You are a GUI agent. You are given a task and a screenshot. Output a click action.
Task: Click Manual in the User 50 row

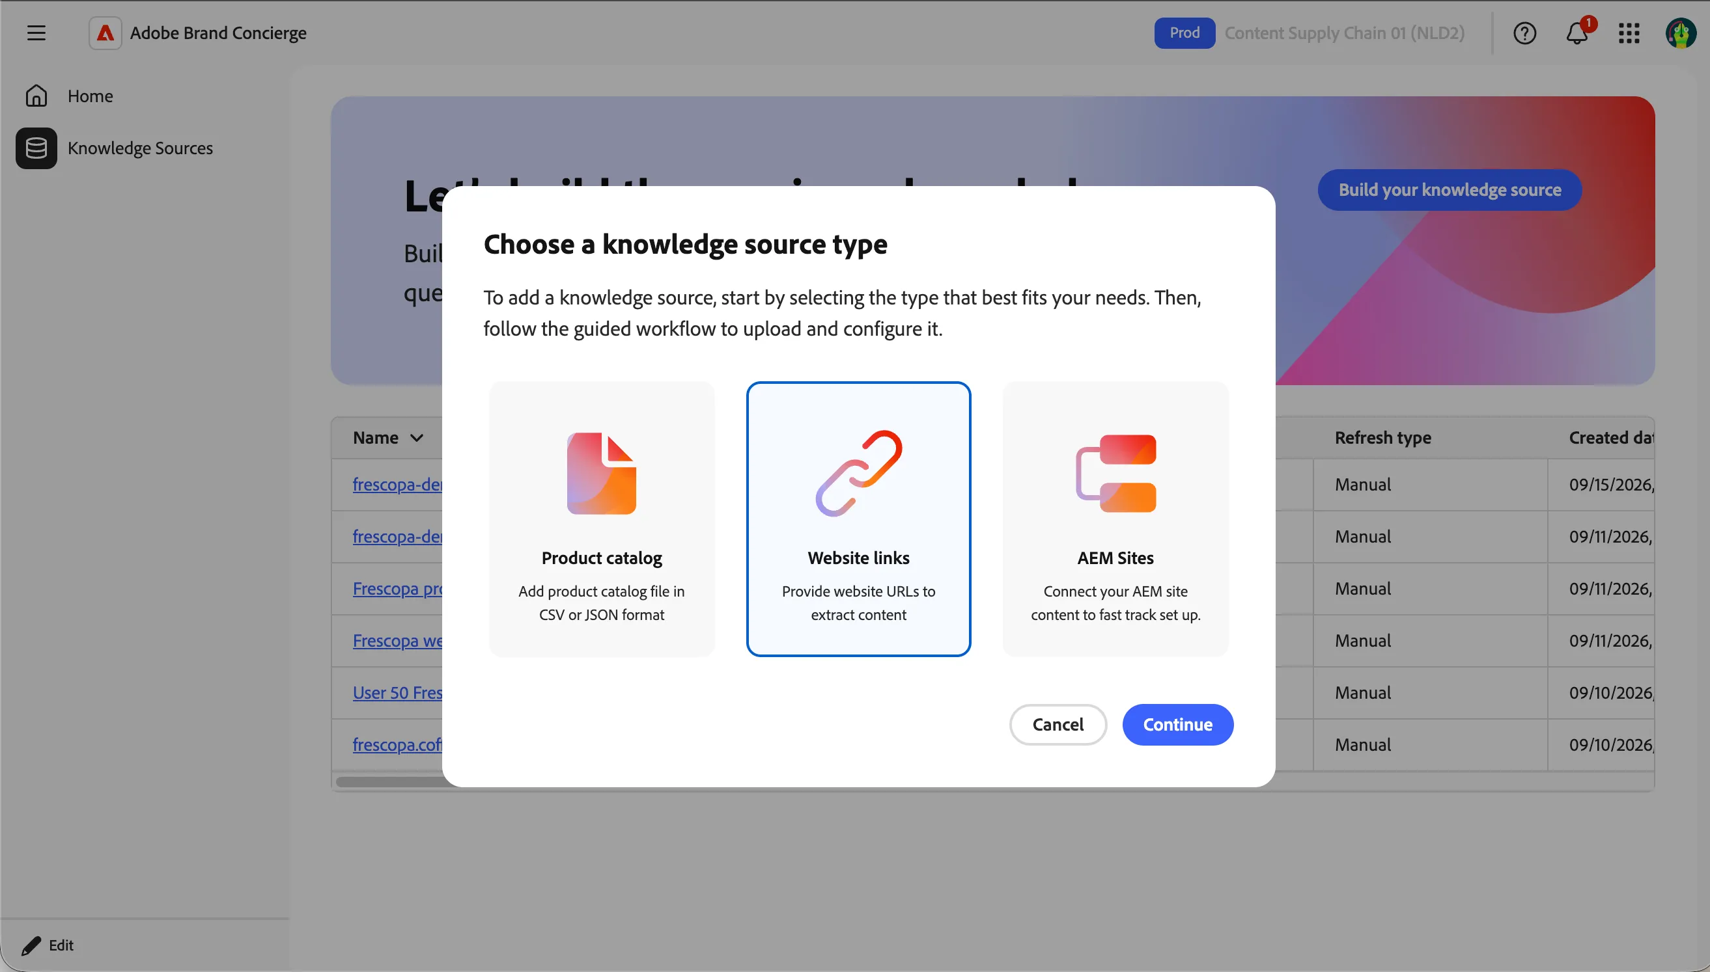click(x=1363, y=692)
